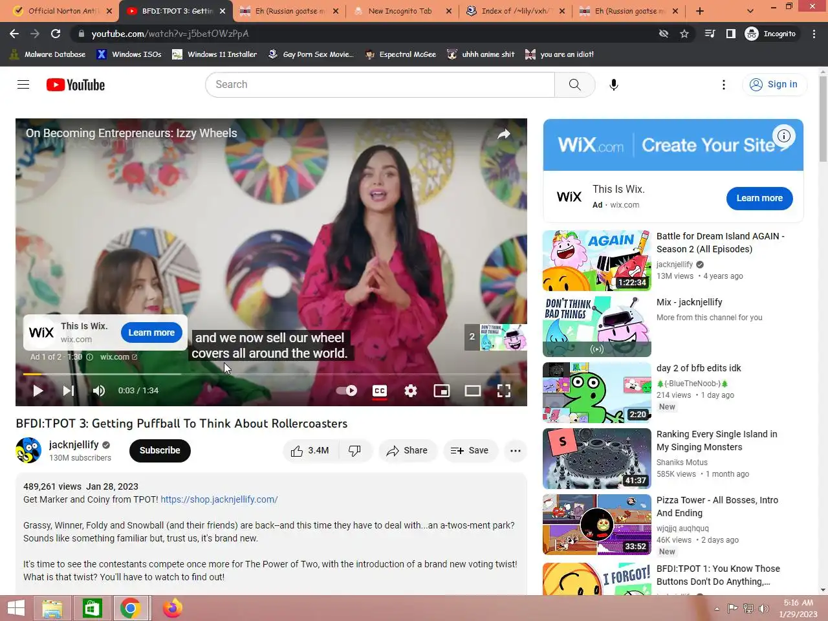Subscribe to jacknjellify

pyautogui.click(x=160, y=451)
